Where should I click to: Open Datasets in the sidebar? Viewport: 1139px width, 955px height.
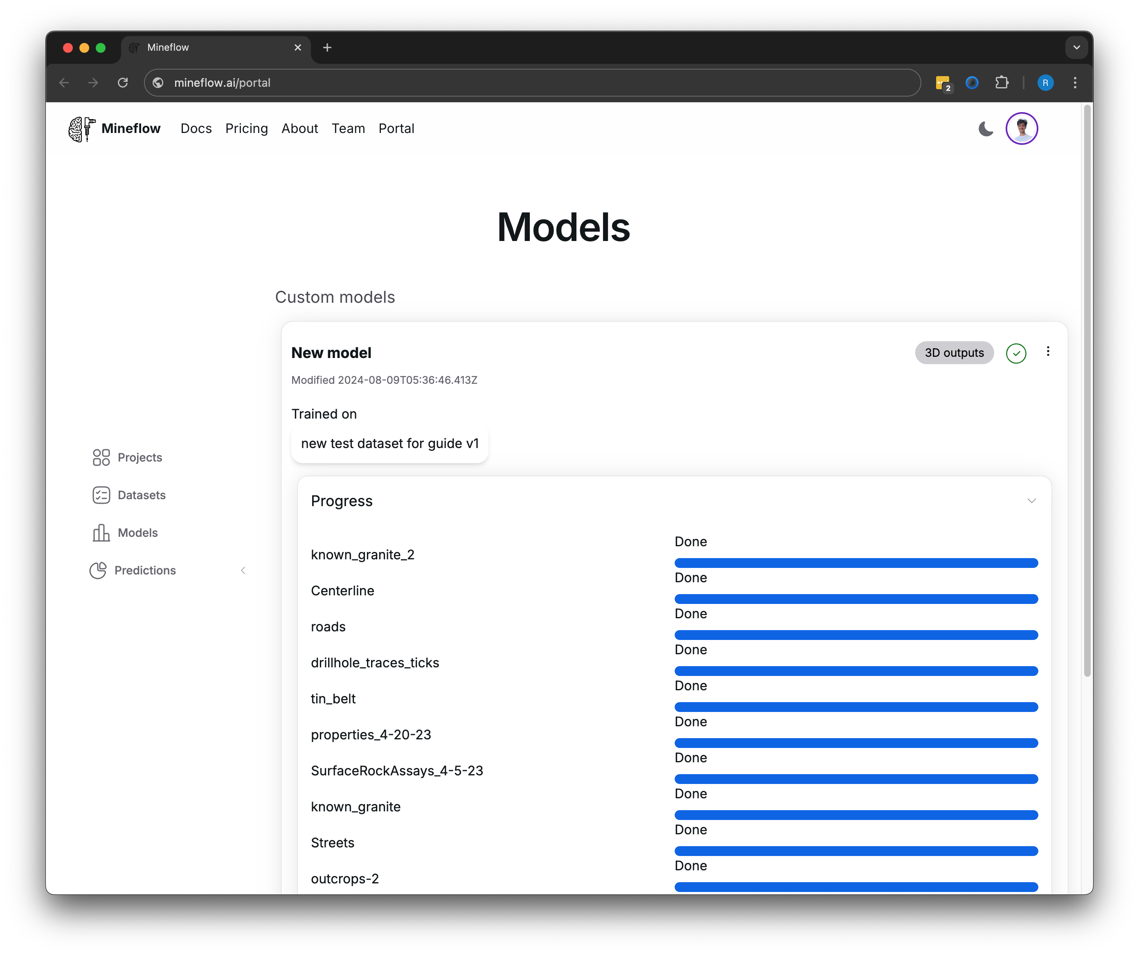click(129, 495)
